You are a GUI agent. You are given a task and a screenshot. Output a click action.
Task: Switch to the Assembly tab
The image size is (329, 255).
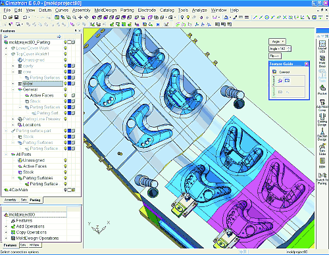point(11,200)
